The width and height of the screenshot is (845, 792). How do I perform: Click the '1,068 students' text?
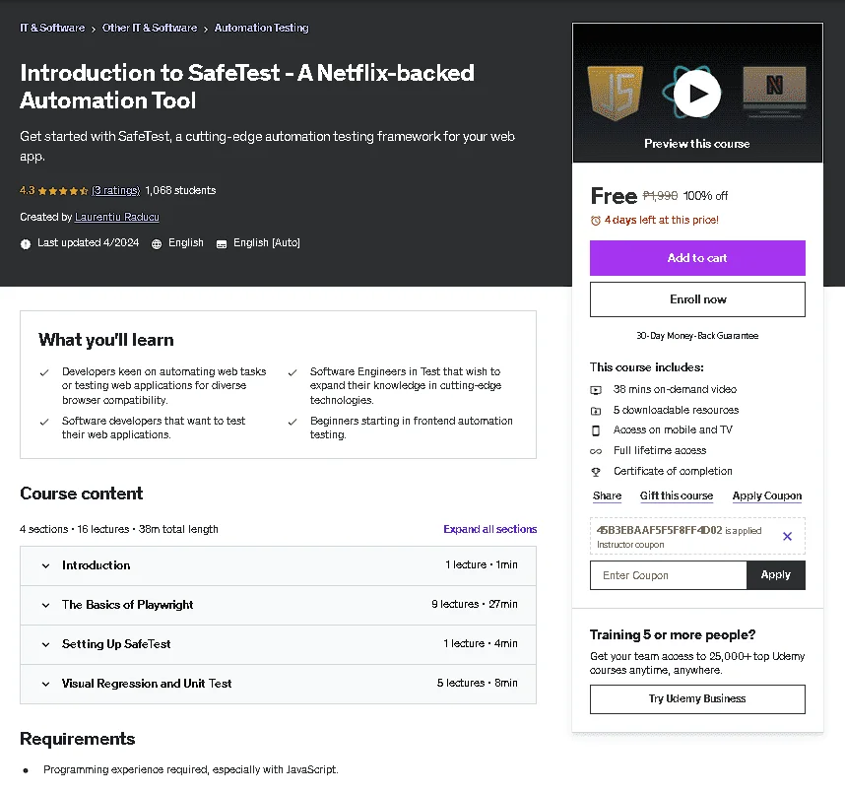pyautogui.click(x=180, y=190)
